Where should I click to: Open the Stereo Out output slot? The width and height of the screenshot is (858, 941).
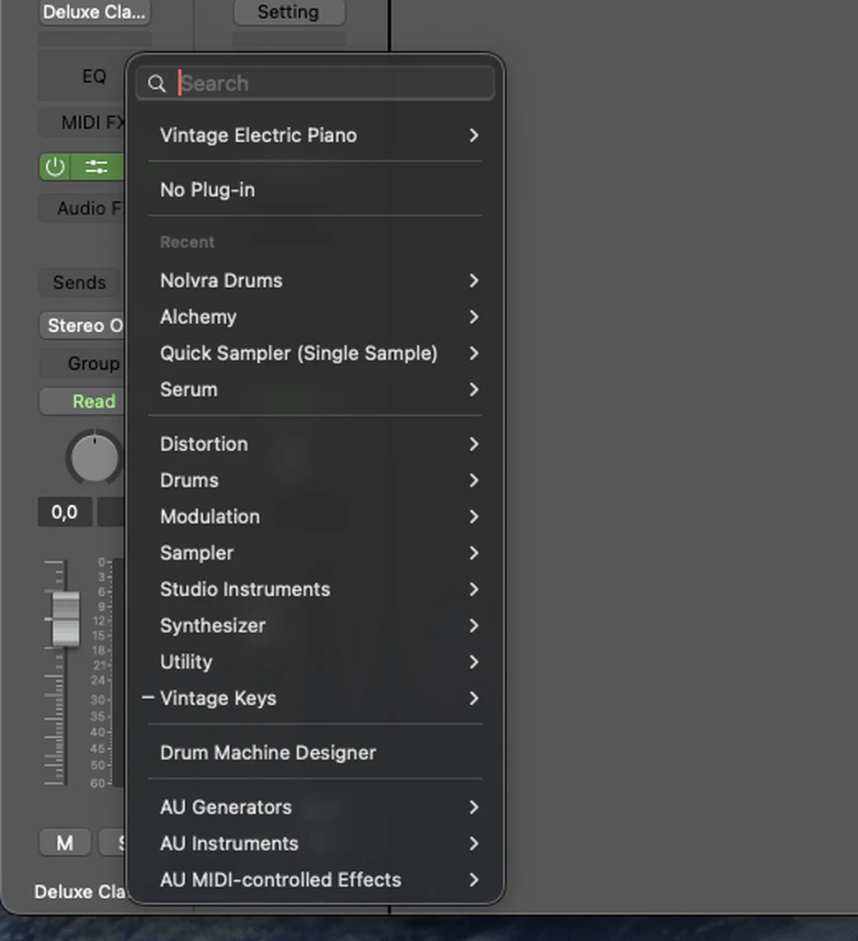(82, 325)
